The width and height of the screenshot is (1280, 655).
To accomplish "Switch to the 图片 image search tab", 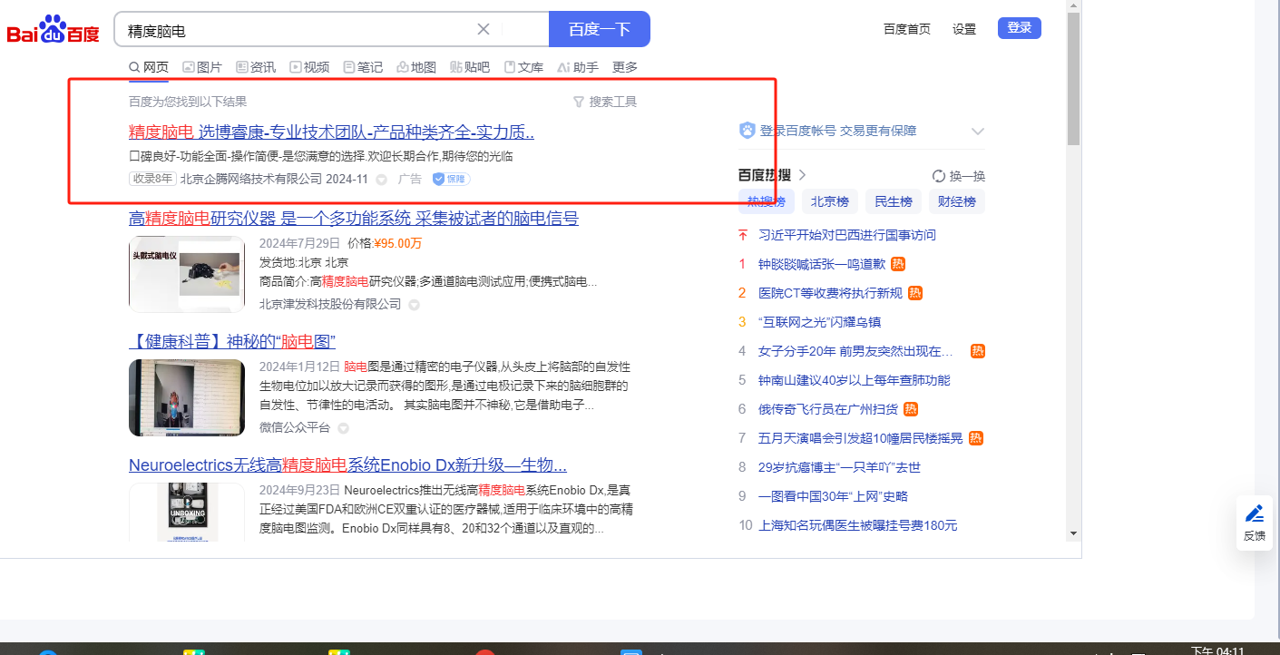I will click(x=202, y=67).
